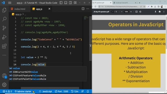Click the editor horizontal scrollbar

pyautogui.click(x=50, y=88)
